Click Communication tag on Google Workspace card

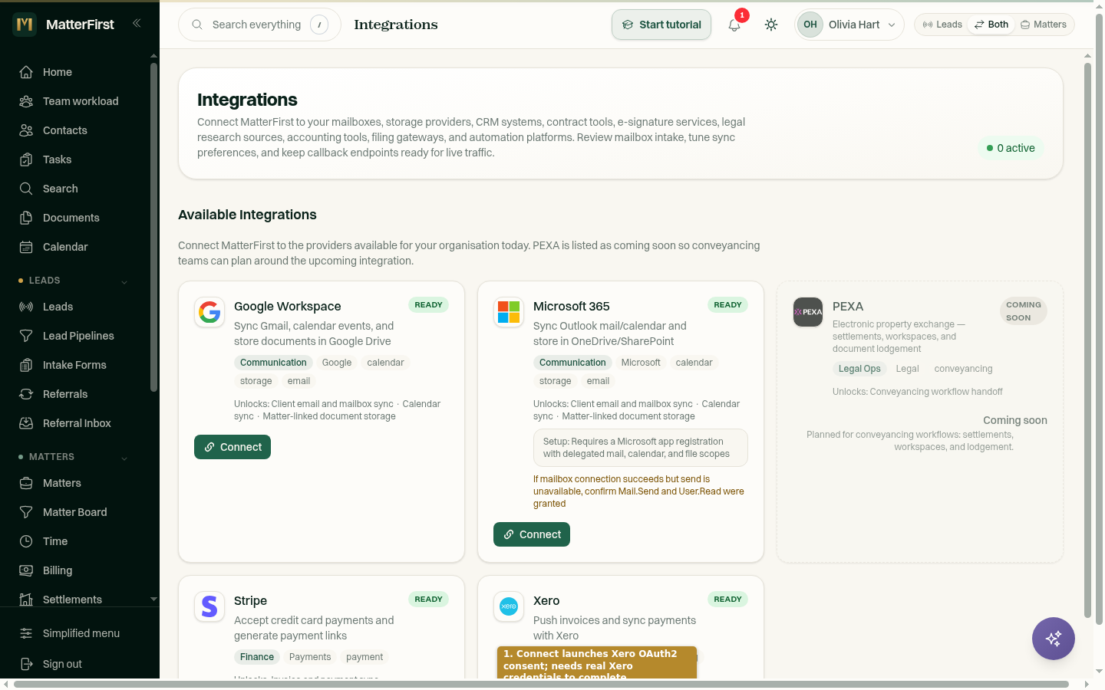coord(273,363)
